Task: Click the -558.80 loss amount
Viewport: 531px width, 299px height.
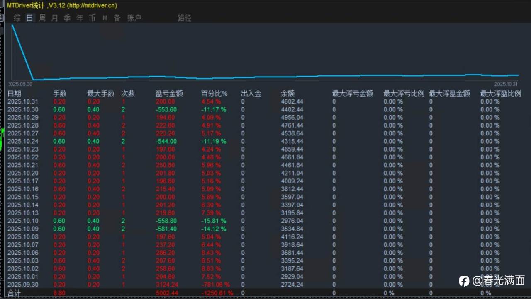Action: coord(166,221)
